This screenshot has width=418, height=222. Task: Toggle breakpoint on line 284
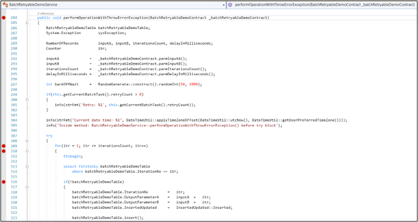tap(3, 18)
